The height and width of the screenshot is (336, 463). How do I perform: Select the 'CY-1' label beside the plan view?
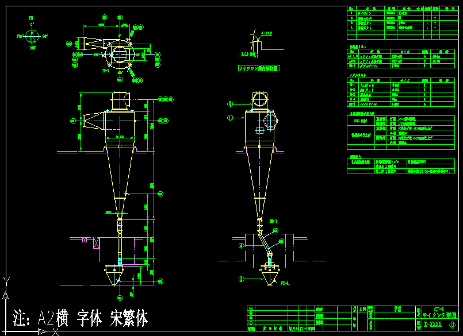[105, 71]
